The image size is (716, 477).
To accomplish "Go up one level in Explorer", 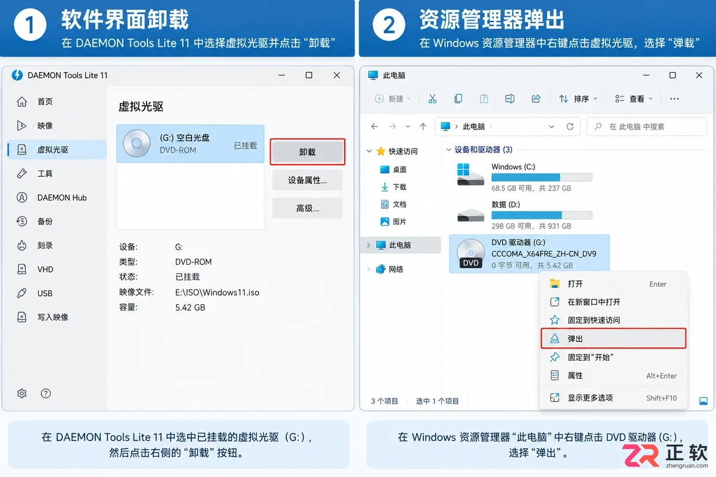I will point(423,127).
